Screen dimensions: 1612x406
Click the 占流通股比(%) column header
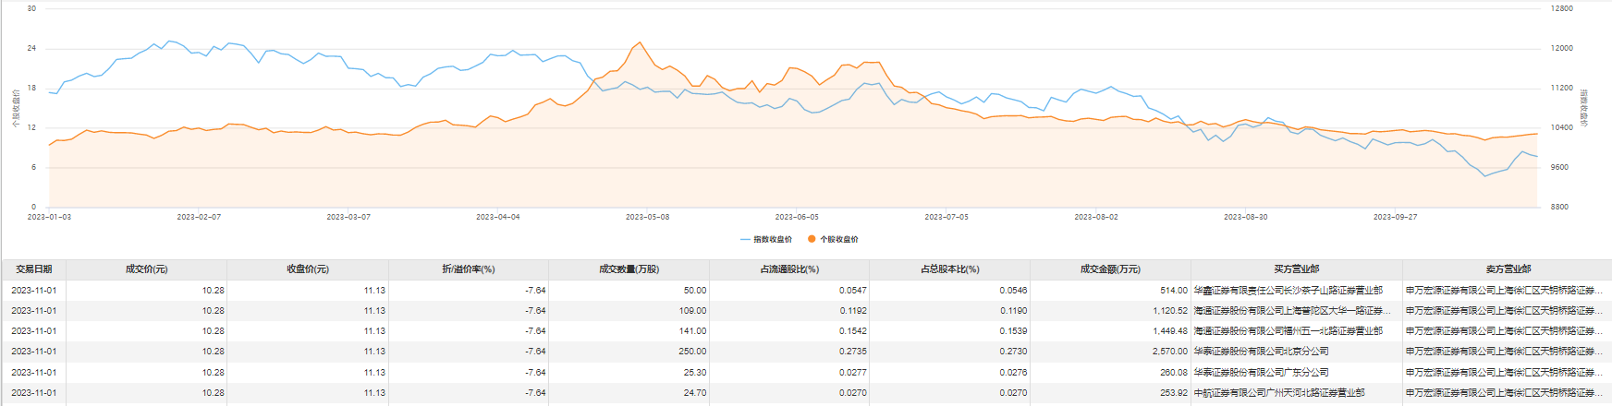coord(789,269)
